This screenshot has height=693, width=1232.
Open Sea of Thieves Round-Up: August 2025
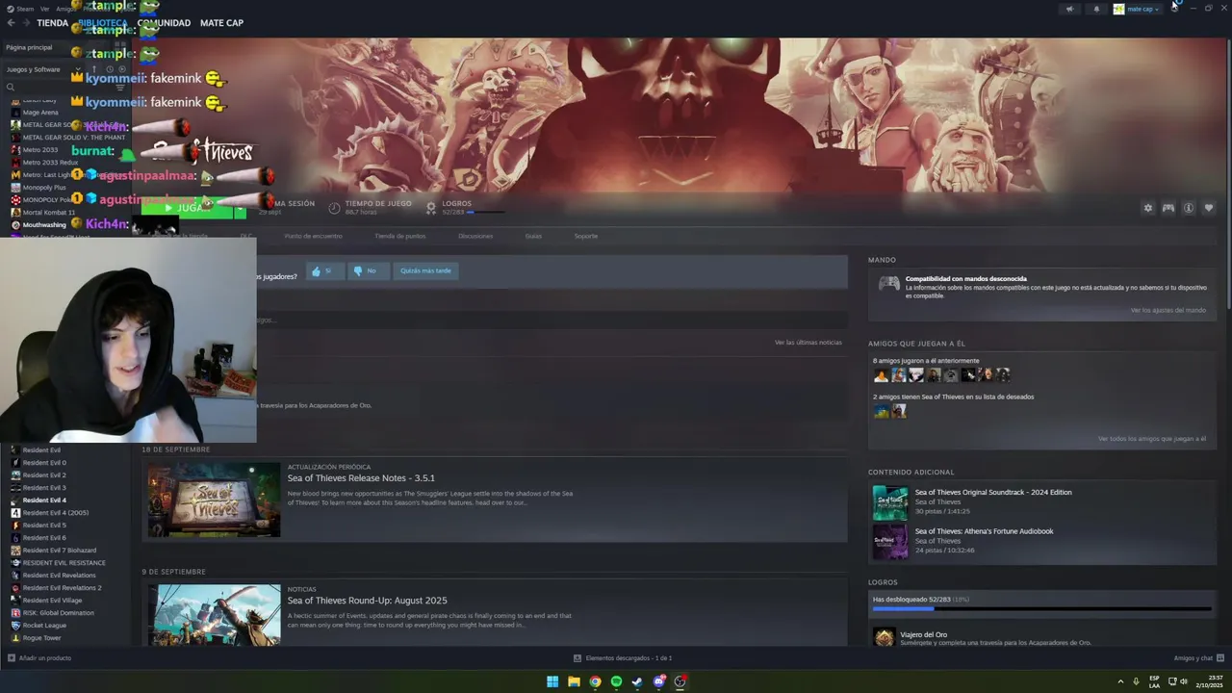click(367, 601)
